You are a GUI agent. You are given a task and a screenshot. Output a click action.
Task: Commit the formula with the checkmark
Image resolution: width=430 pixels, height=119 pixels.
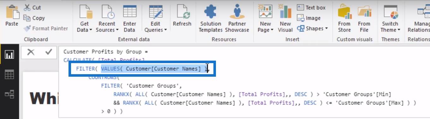coord(48,52)
